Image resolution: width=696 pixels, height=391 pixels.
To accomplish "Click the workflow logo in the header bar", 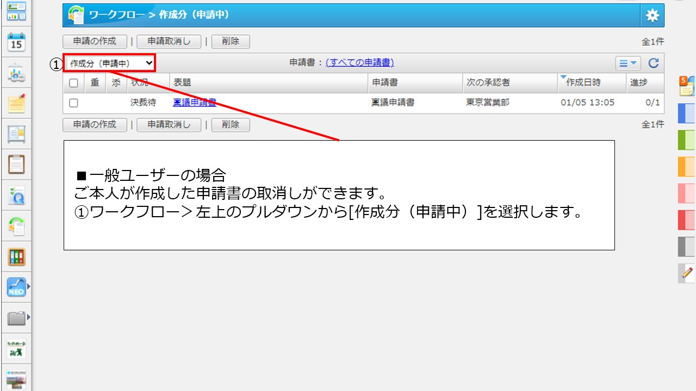I will [76, 15].
